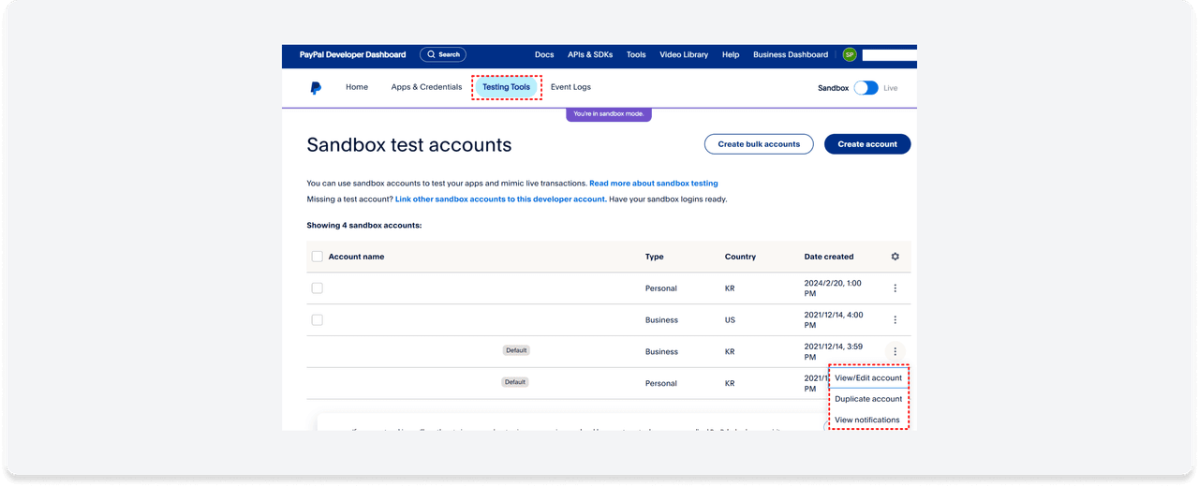Image resolution: width=1199 pixels, height=487 pixels.
Task: Click the PayPal logo icon
Action: (316, 88)
